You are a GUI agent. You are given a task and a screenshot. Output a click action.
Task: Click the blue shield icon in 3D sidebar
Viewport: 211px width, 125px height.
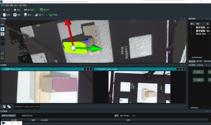point(3,29)
